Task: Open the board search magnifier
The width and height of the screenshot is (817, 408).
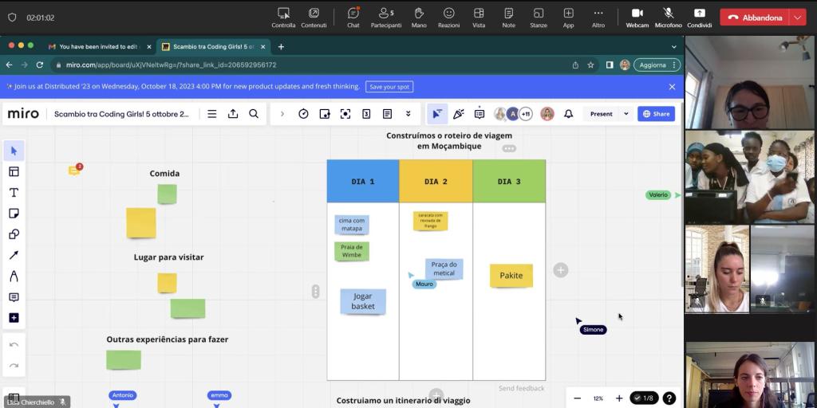Action: [x=254, y=114]
